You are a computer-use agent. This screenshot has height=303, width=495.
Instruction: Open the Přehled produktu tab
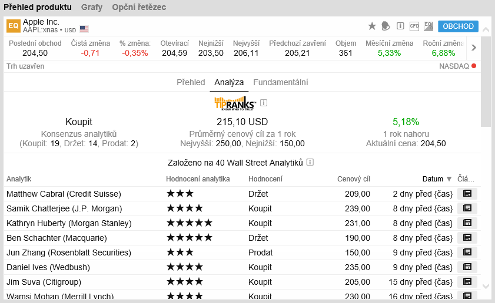(x=38, y=7)
